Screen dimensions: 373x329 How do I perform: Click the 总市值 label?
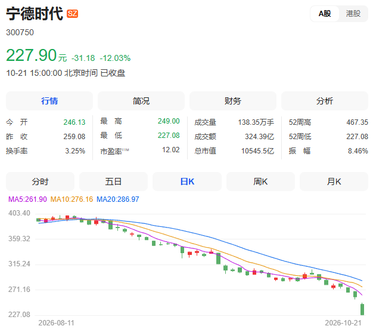click(x=206, y=151)
